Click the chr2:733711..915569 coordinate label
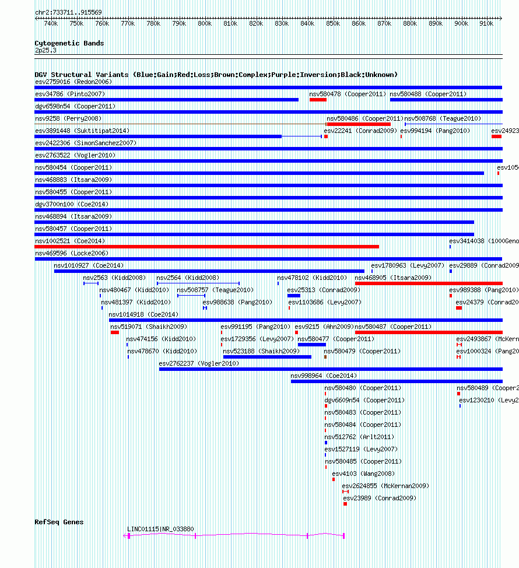 [x=68, y=12]
